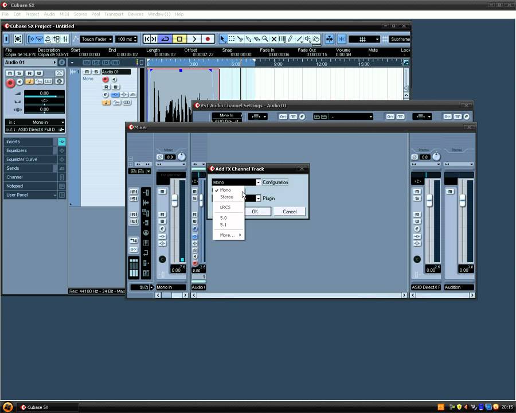Select the Zoom magnifier tool
This screenshot has width=516, height=413.
[265, 39]
